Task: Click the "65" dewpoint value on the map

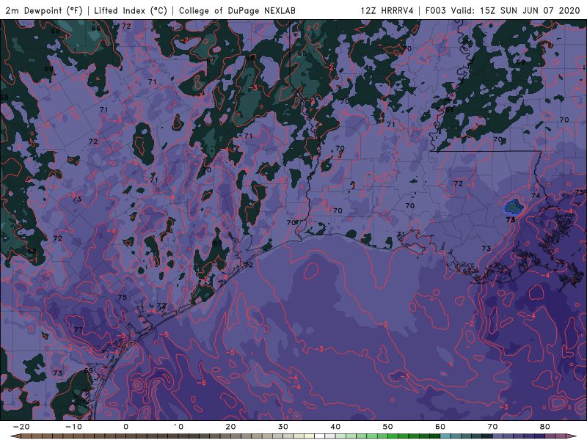Action: (302, 54)
